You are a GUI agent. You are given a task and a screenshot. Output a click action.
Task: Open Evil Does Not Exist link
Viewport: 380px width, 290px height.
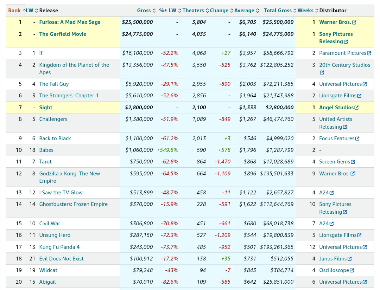61,259
